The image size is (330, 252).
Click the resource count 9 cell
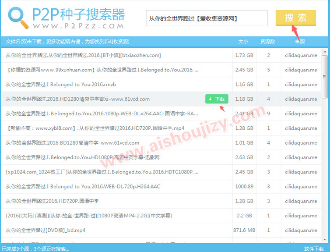point(269,114)
